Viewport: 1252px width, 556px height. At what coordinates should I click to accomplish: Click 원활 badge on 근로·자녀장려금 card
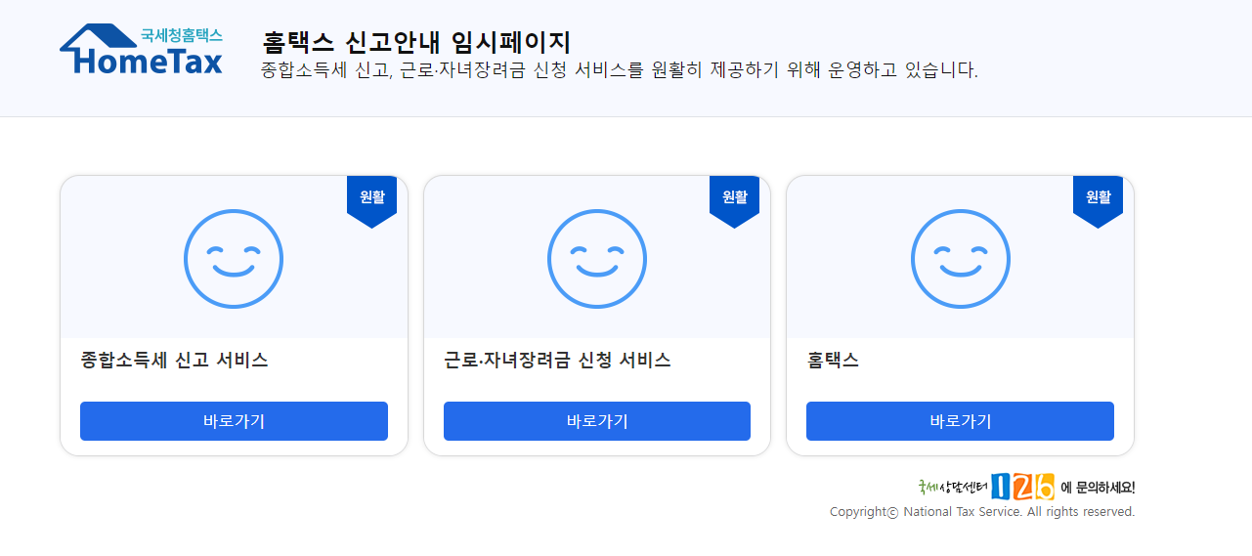click(x=734, y=201)
